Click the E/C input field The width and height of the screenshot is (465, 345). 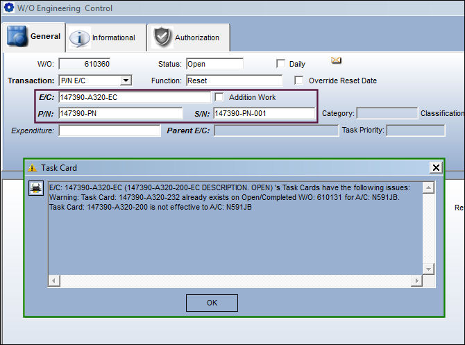click(135, 97)
